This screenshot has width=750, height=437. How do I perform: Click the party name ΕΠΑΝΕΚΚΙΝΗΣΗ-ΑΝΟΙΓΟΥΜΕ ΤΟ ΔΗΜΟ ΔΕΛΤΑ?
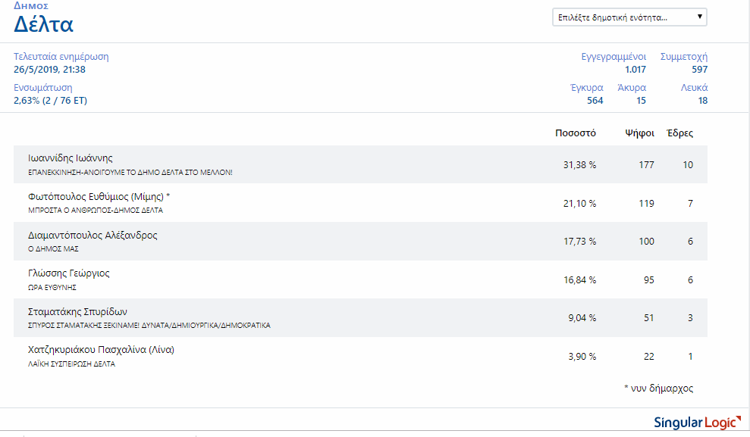tap(130, 173)
